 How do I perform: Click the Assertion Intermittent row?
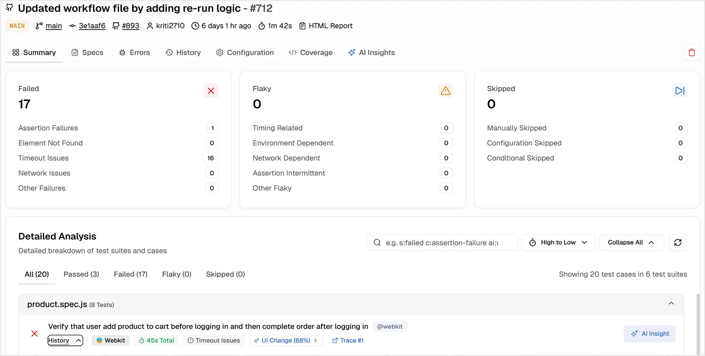[x=352, y=173]
